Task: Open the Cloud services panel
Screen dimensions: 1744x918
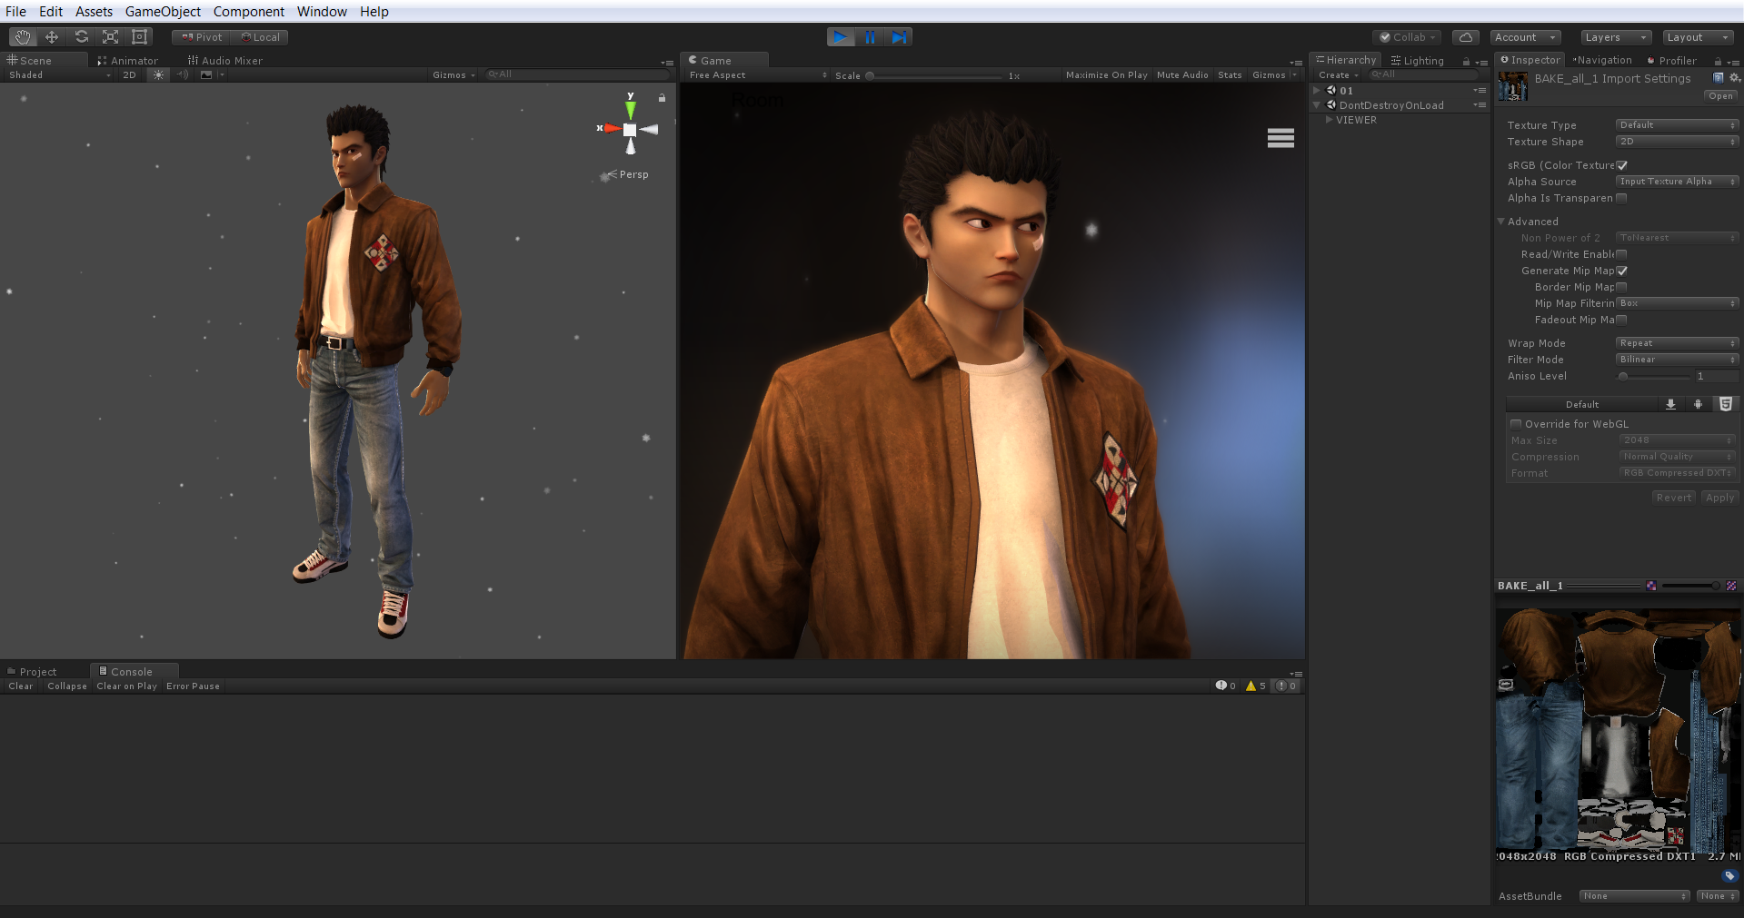Action: tap(1465, 37)
